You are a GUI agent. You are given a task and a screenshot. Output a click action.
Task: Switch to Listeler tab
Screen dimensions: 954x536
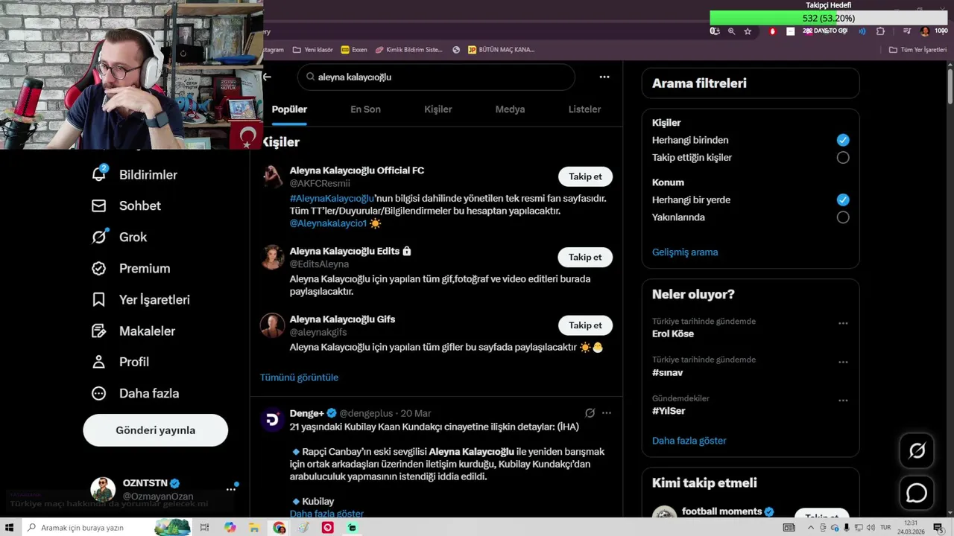tap(584, 109)
